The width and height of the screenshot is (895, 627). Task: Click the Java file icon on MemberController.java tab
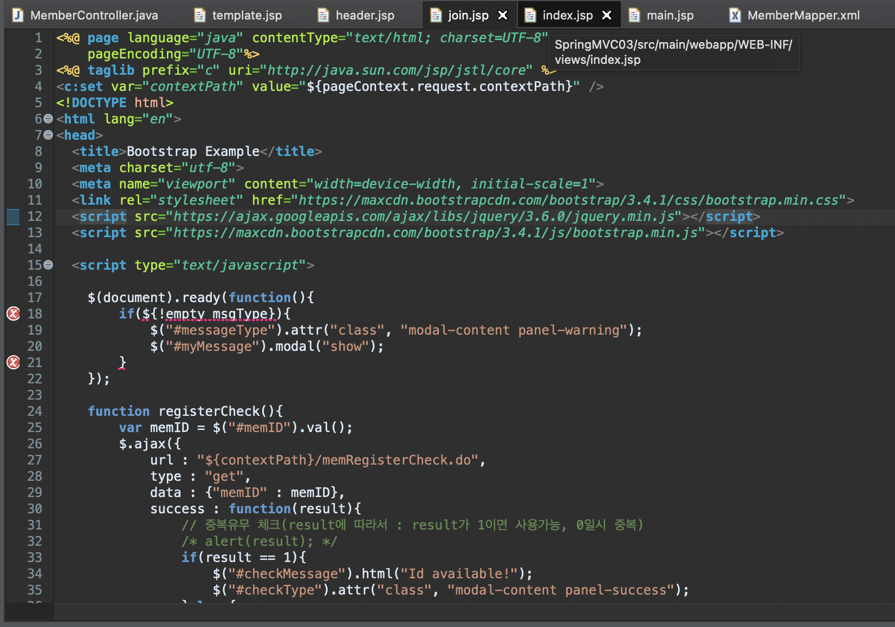click(18, 15)
